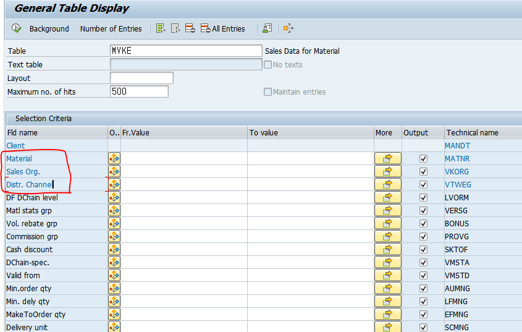Click technical name LFMNG
Viewport: 522px width, 332px height.
click(x=456, y=302)
